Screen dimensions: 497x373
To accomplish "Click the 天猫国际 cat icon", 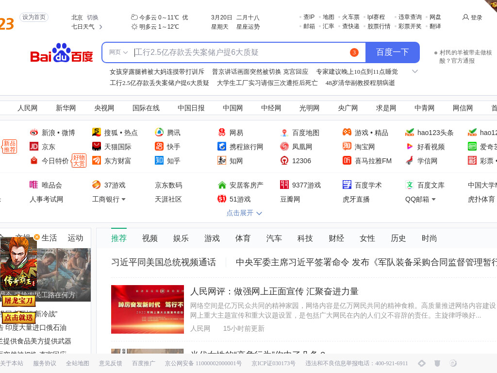I will pos(97,146).
